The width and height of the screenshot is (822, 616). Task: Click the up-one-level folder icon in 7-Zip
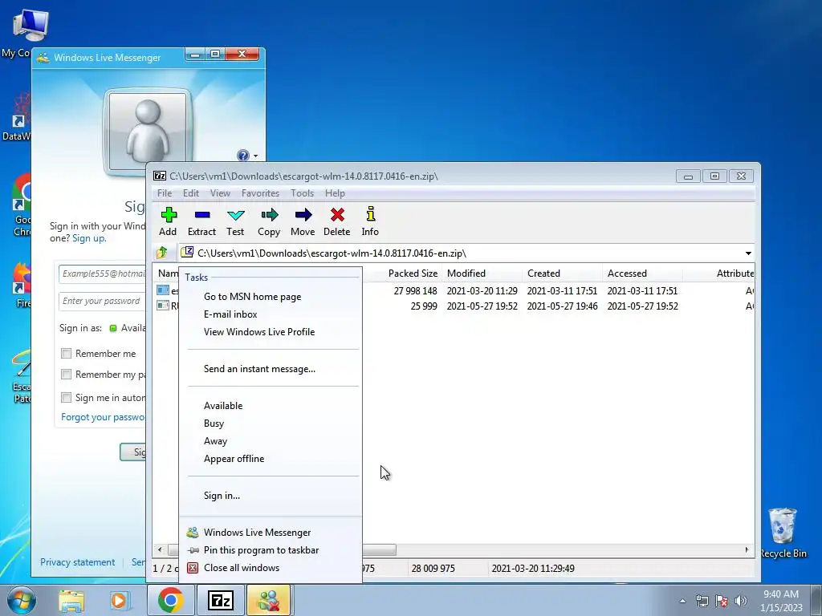[162, 253]
